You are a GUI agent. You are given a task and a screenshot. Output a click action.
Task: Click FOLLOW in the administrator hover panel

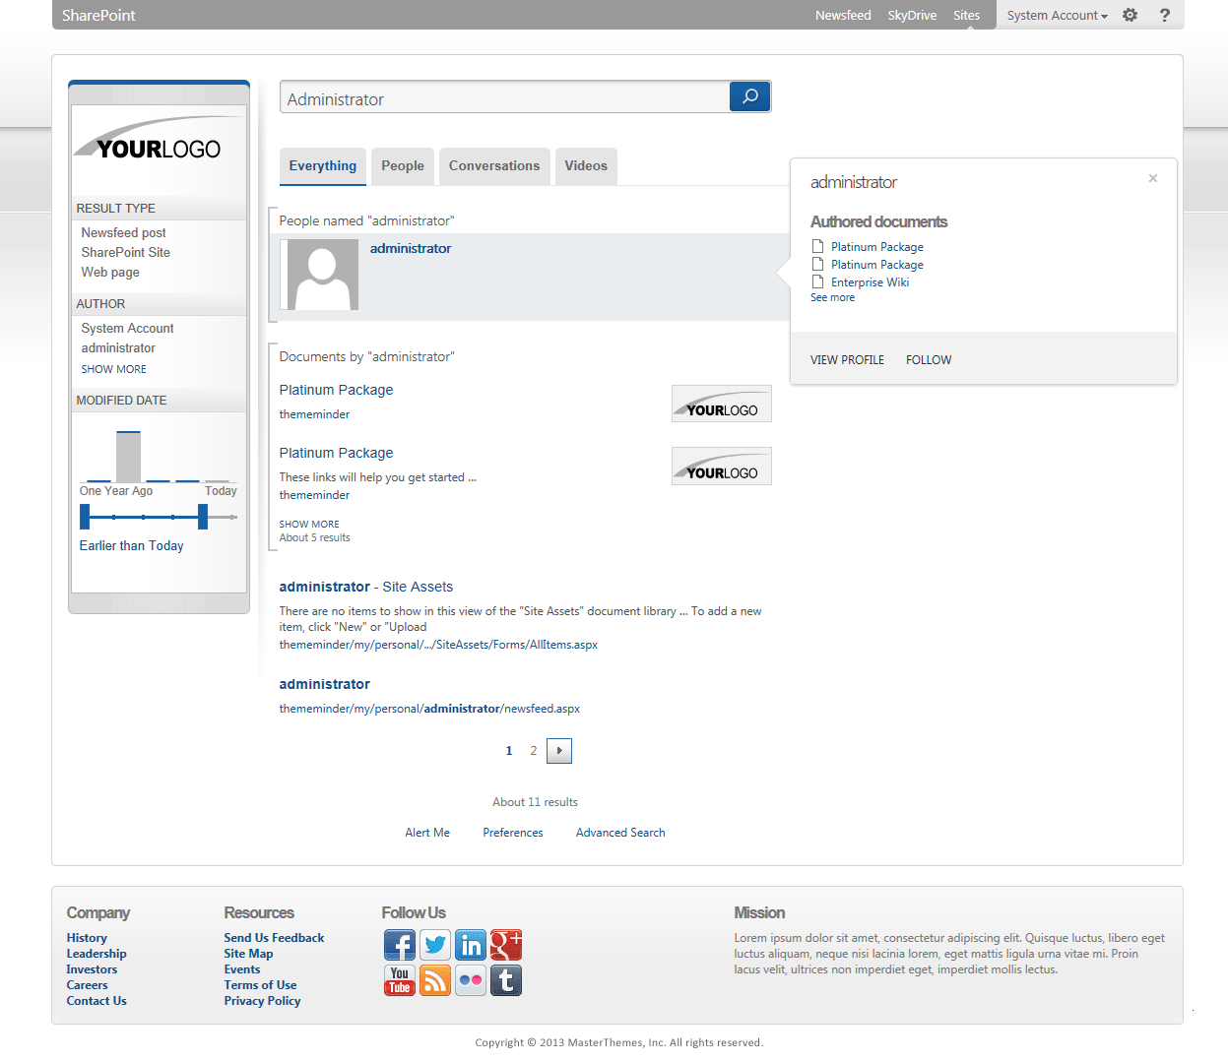point(928,359)
